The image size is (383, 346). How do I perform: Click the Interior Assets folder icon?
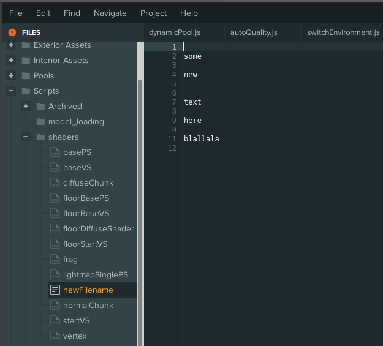point(26,60)
